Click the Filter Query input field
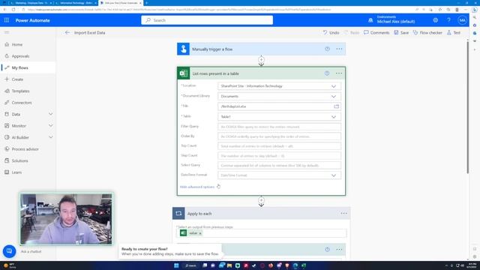The width and height of the screenshot is (480, 270). pyautogui.click(x=279, y=127)
